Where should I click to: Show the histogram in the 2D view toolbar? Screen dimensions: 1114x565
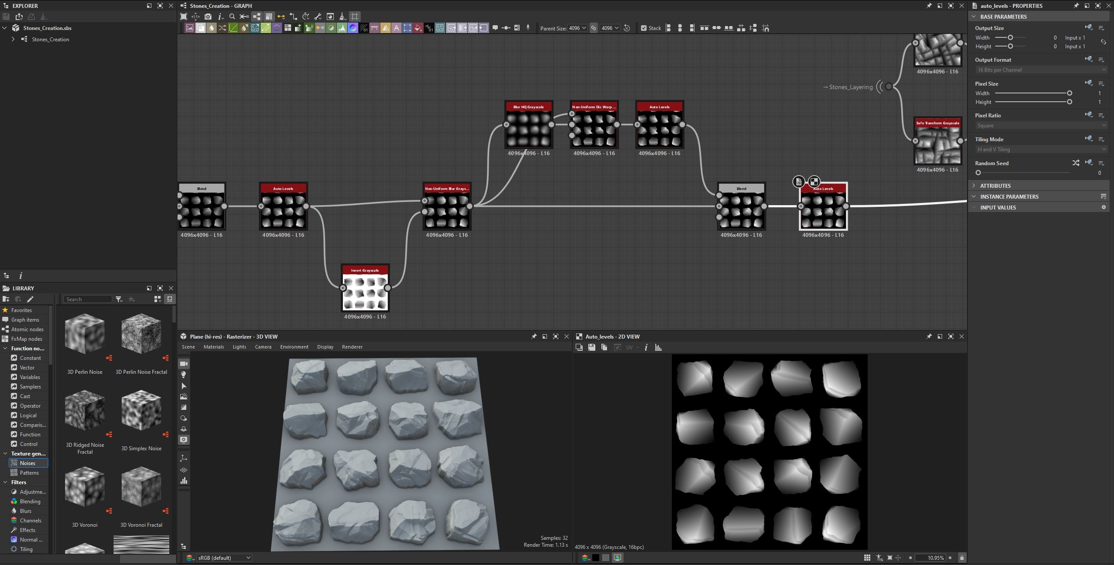point(658,347)
